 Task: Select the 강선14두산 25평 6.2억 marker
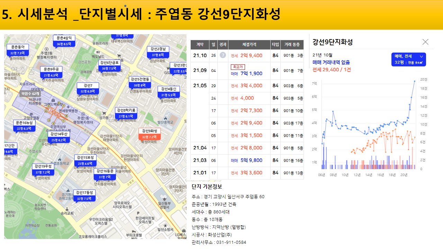[x=59, y=137]
